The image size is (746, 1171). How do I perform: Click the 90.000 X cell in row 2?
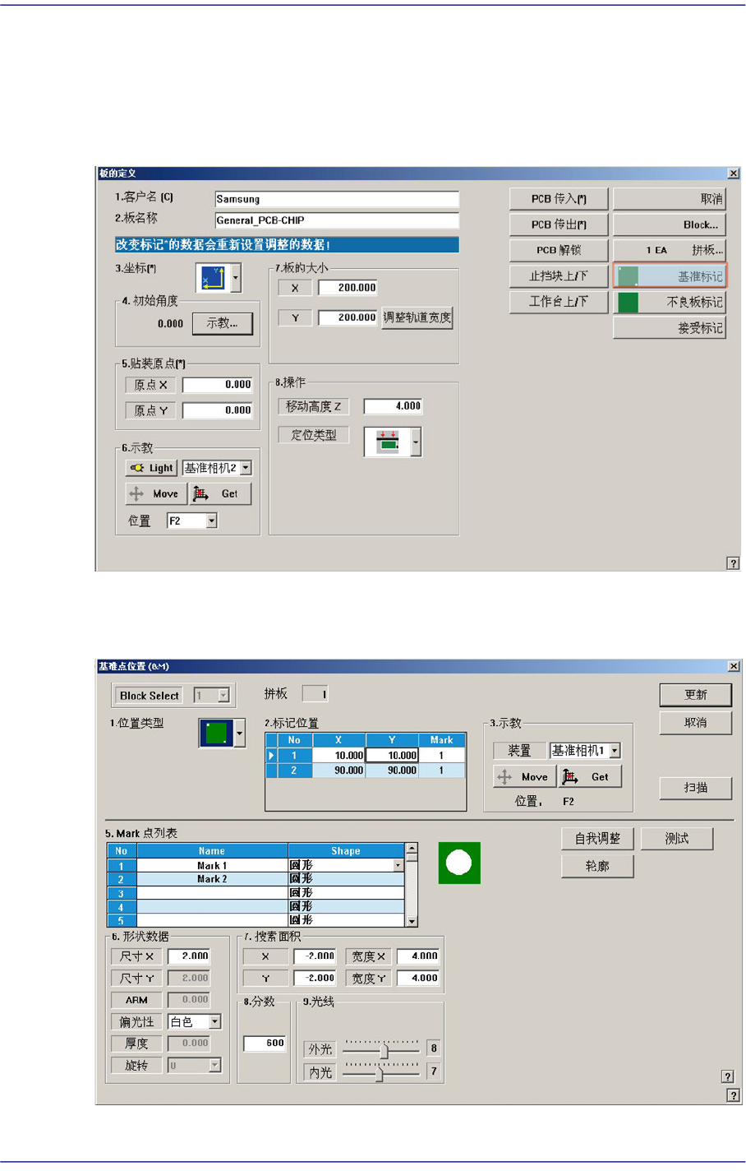(338, 771)
